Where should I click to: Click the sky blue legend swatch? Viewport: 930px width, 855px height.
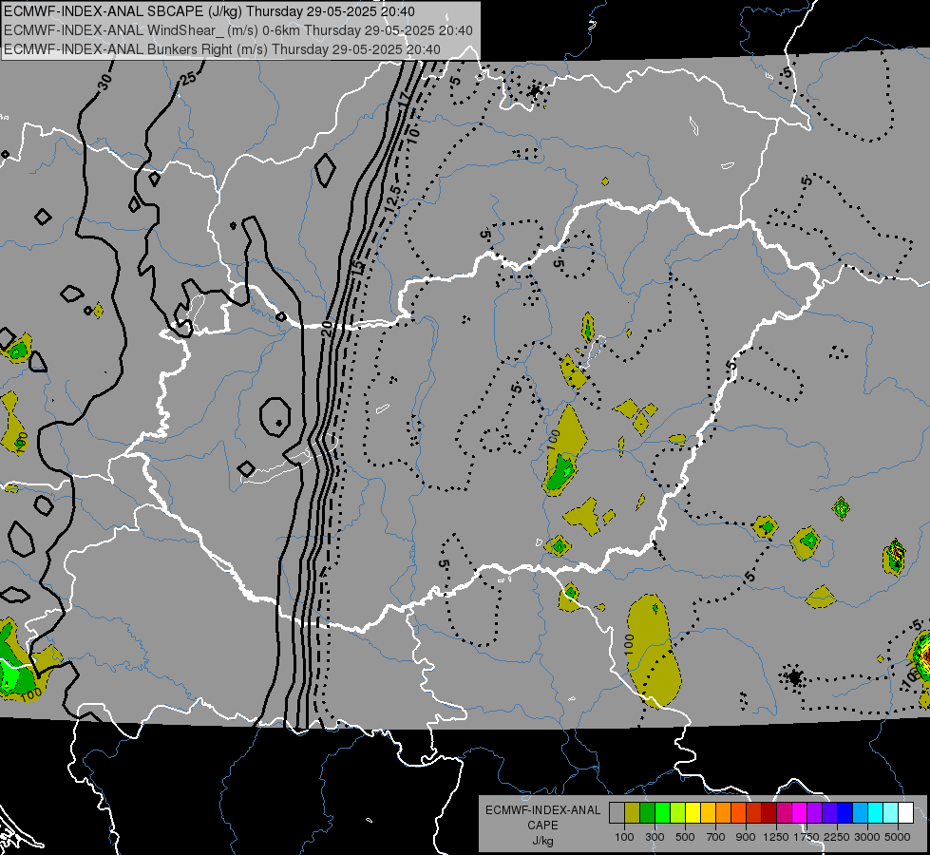(861, 812)
